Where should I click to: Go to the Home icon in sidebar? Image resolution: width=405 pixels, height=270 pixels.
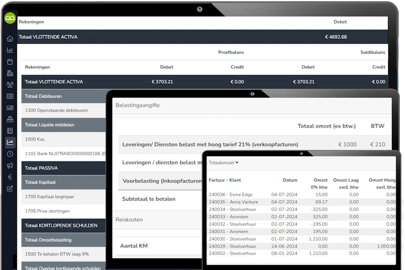coord(10,39)
